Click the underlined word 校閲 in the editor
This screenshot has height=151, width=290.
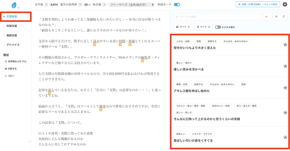[x=122, y=41]
